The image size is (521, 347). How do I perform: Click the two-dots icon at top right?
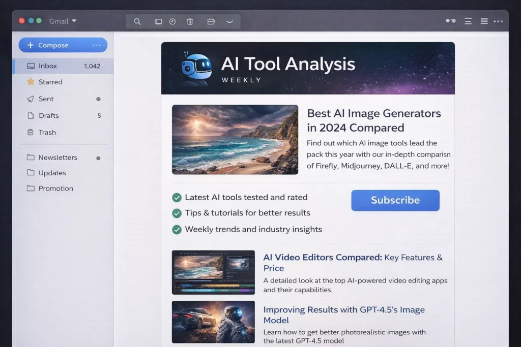tap(450, 21)
